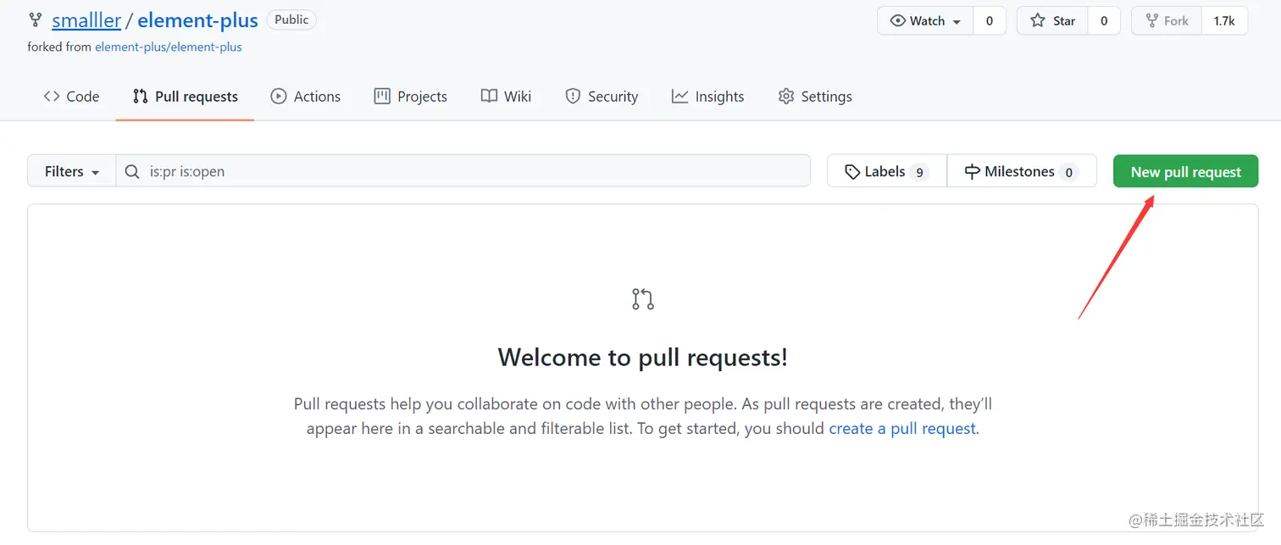Click the Fork button
The image size is (1281, 545).
tap(1166, 21)
